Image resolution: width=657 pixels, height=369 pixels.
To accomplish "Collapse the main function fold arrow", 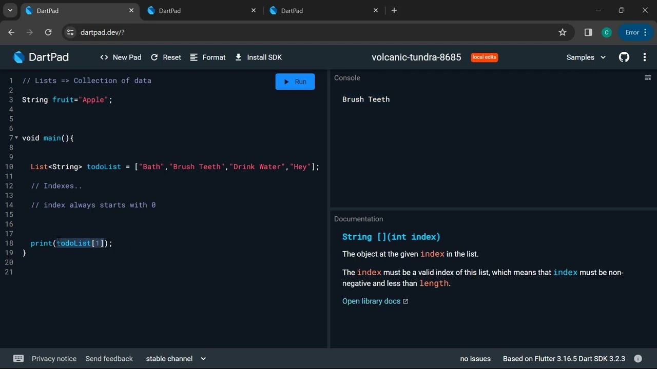I will coord(16,138).
